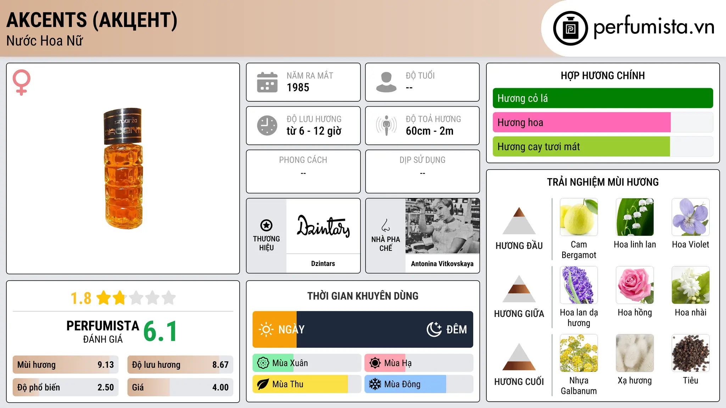The width and height of the screenshot is (726, 408).
Task: Click the Thời gian khuyên dùng heading
Action: (363, 296)
